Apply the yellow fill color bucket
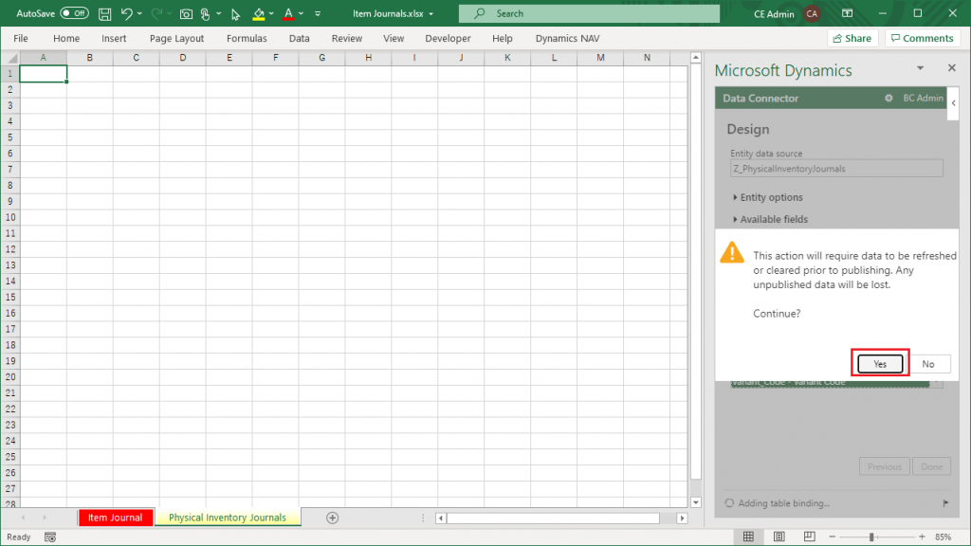The height and width of the screenshot is (546, 971). (259, 13)
